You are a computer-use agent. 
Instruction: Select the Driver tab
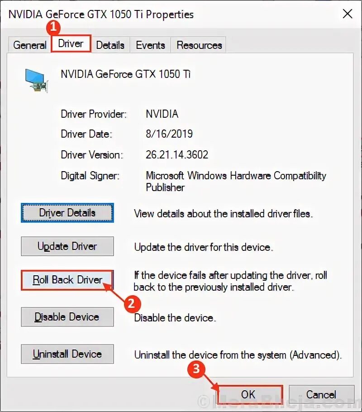[71, 43]
